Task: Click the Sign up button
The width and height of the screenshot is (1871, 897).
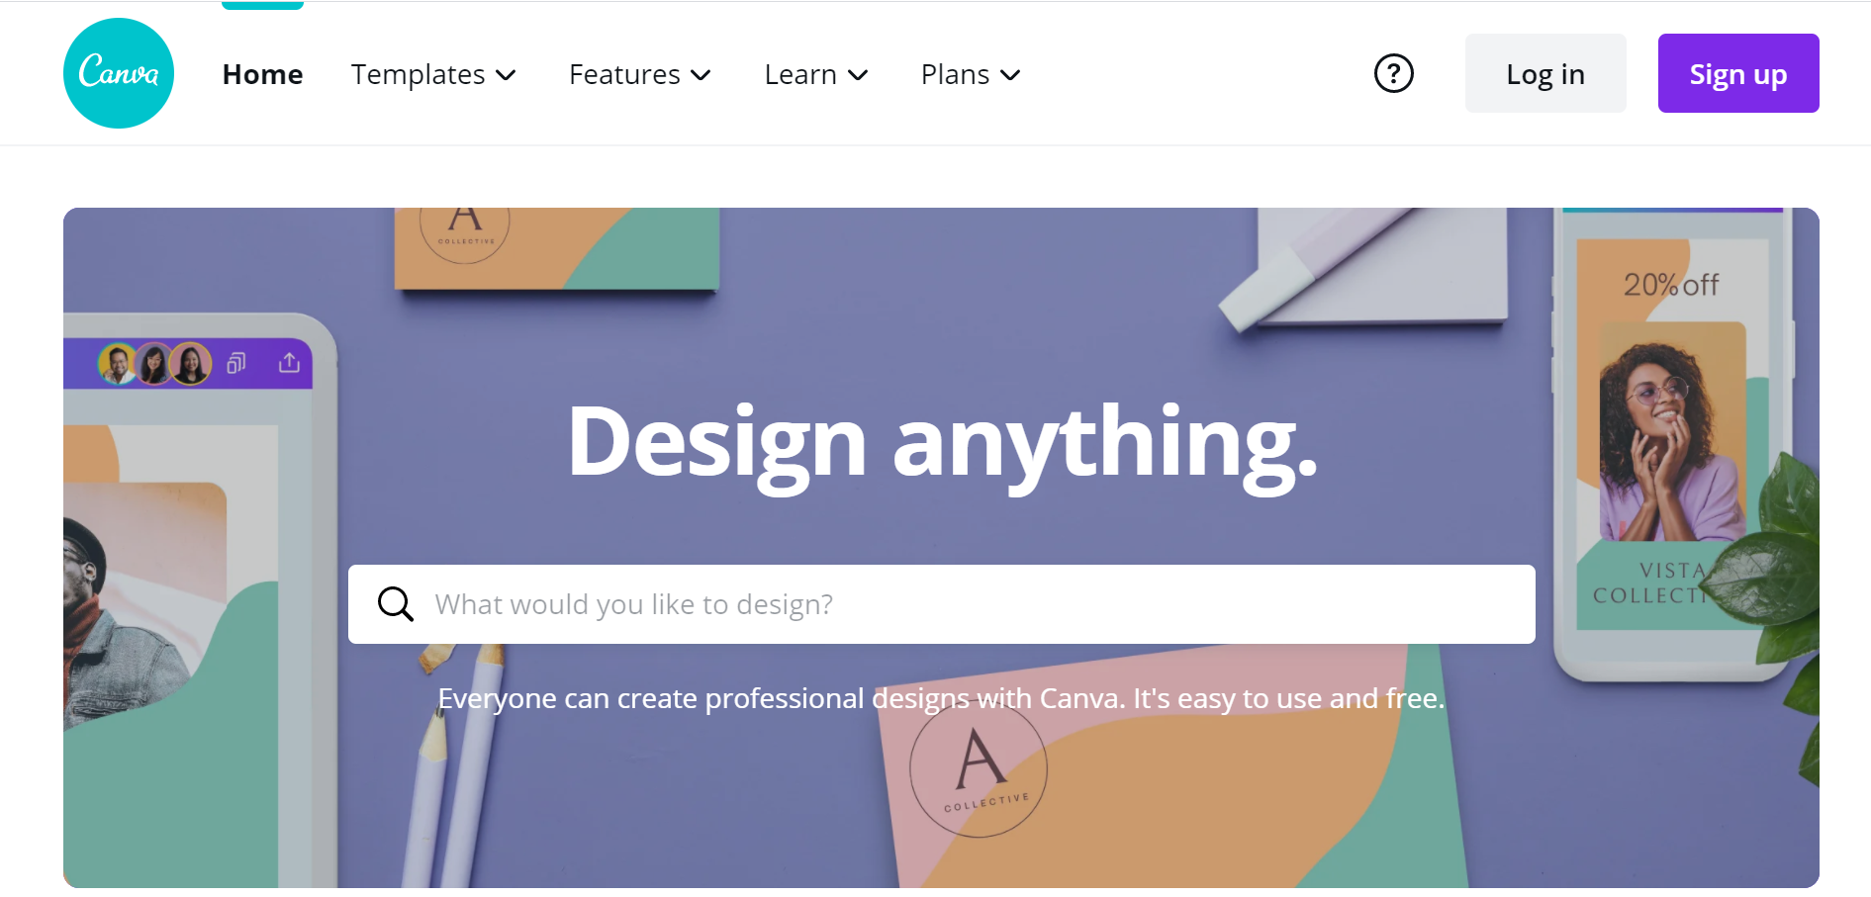Action: point(1737,72)
